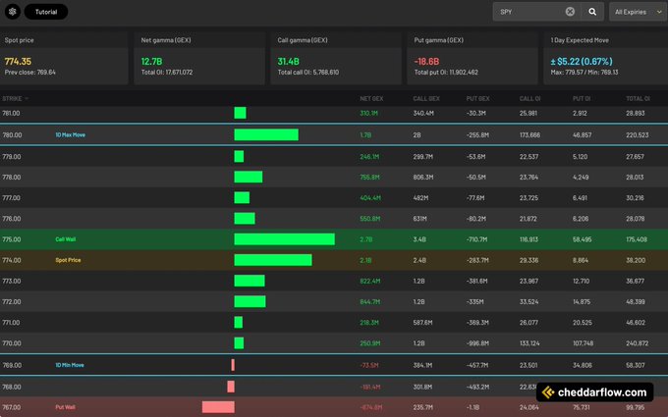The image size is (668, 417).
Task: Click the 778.00 green gamma bar
Action: [249, 177]
